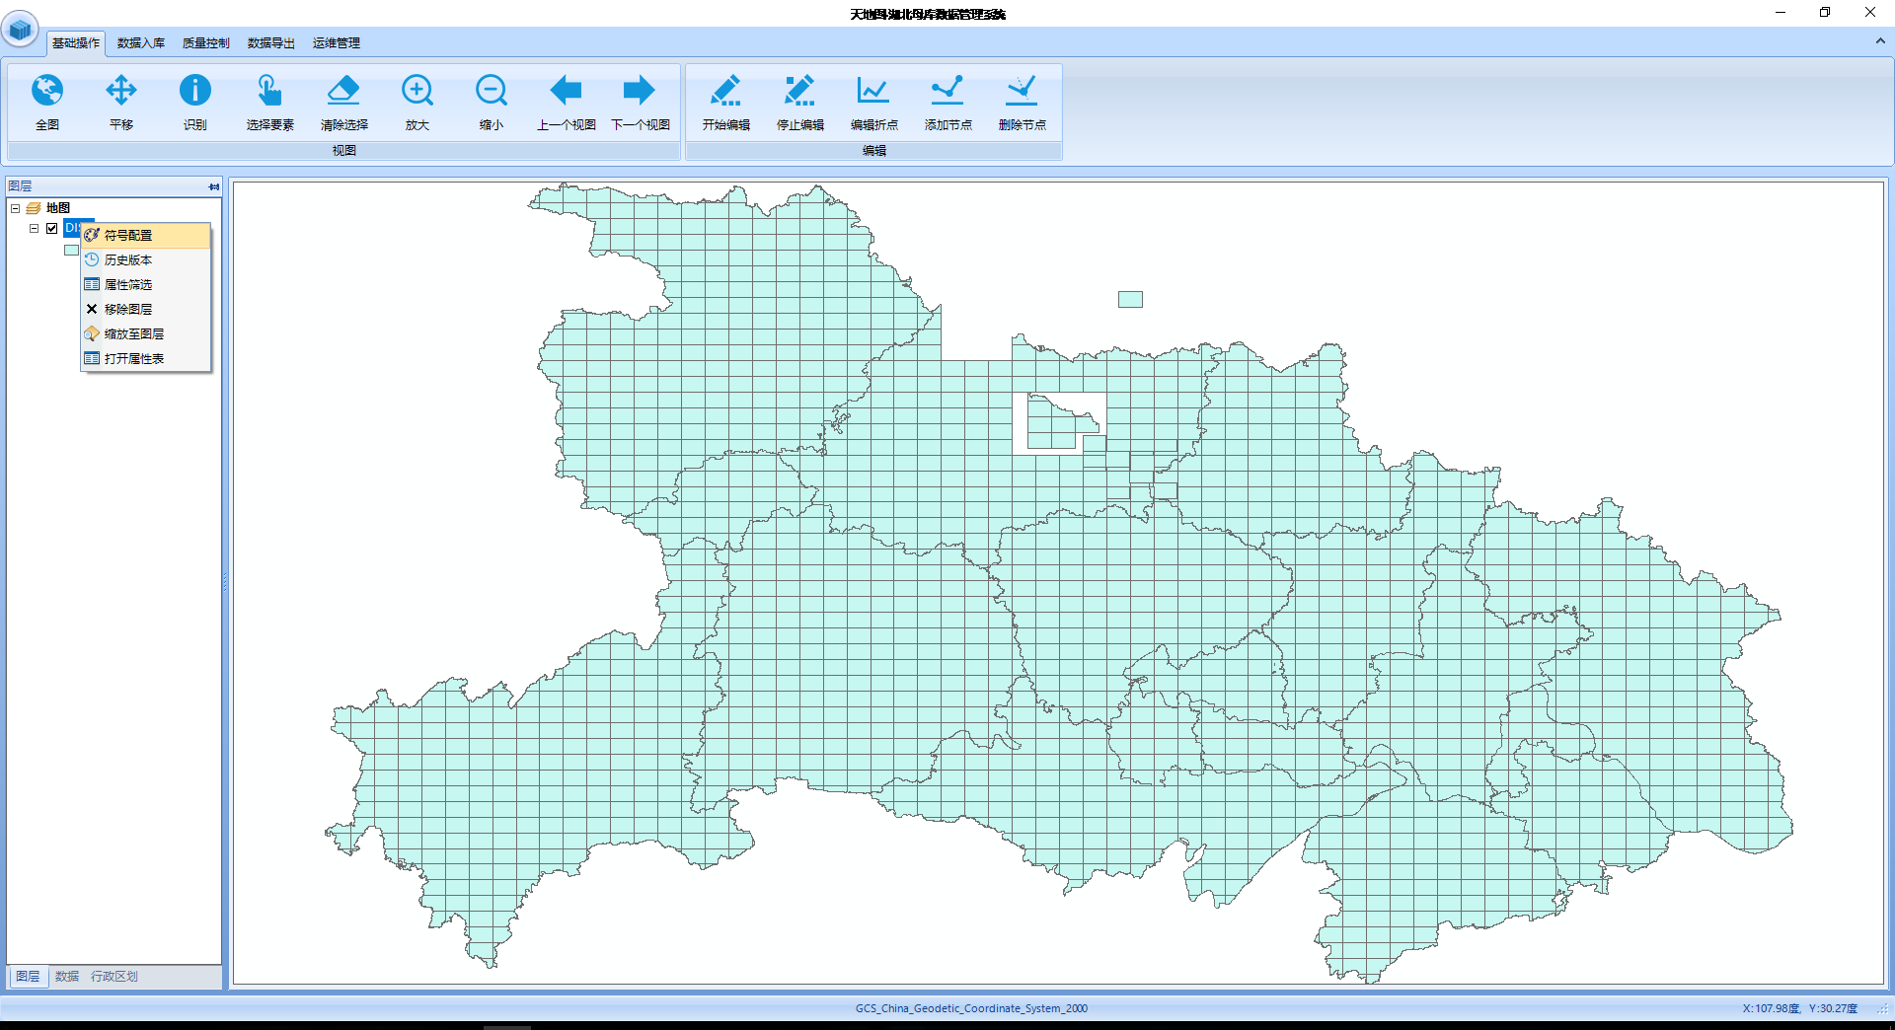Click the layer's cyan legend swatch
Screen dimensions: 1895x1030
[71, 251]
